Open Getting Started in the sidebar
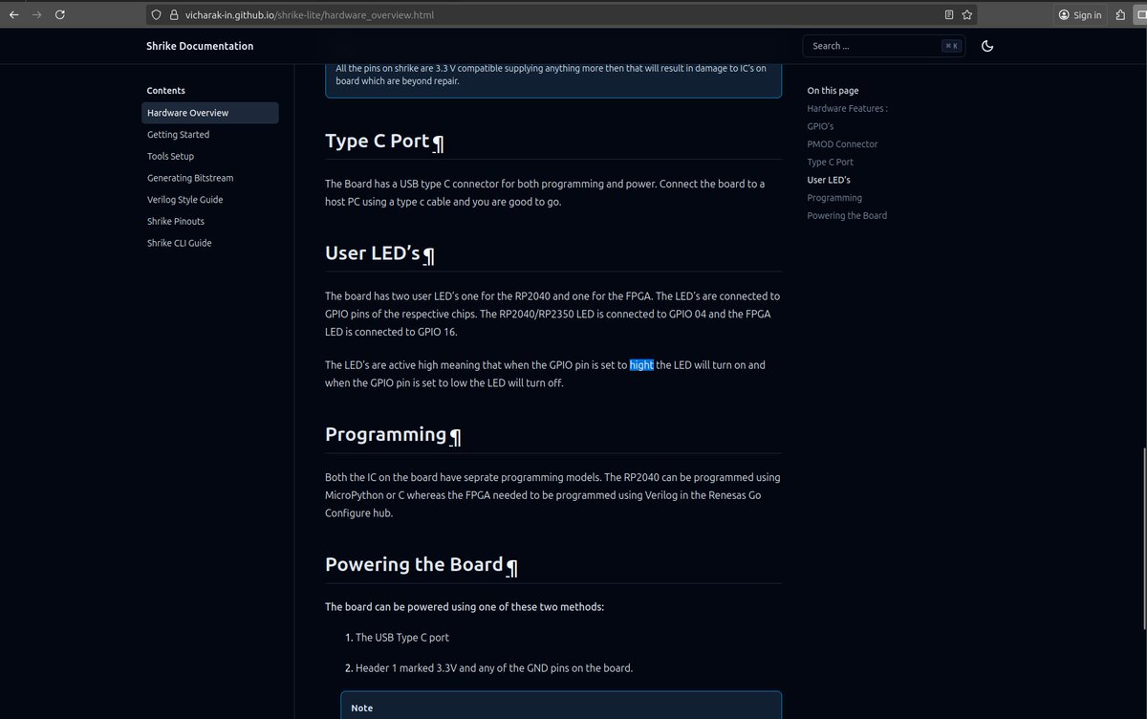This screenshot has height=719, width=1147. coord(178,135)
